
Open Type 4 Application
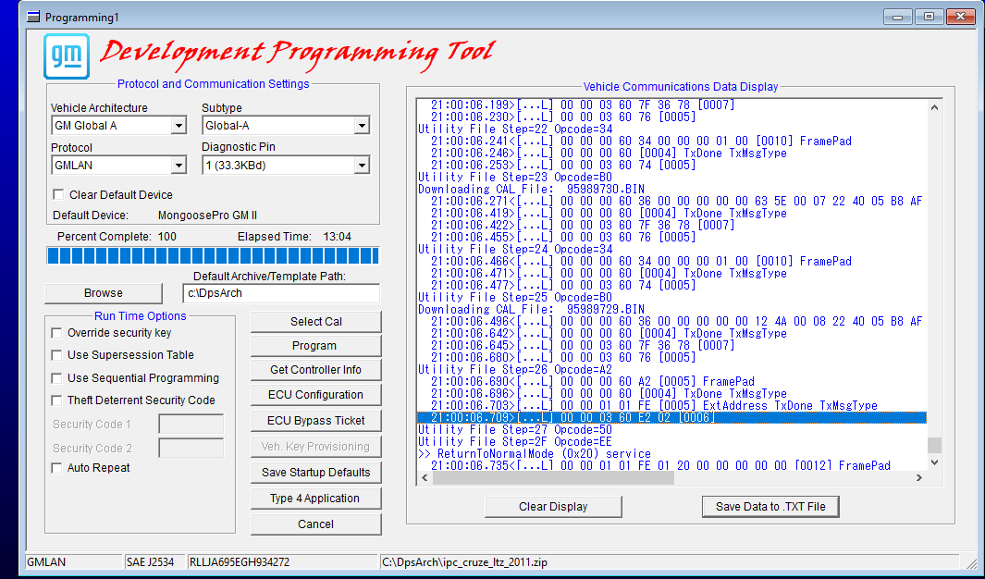coord(316,498)
